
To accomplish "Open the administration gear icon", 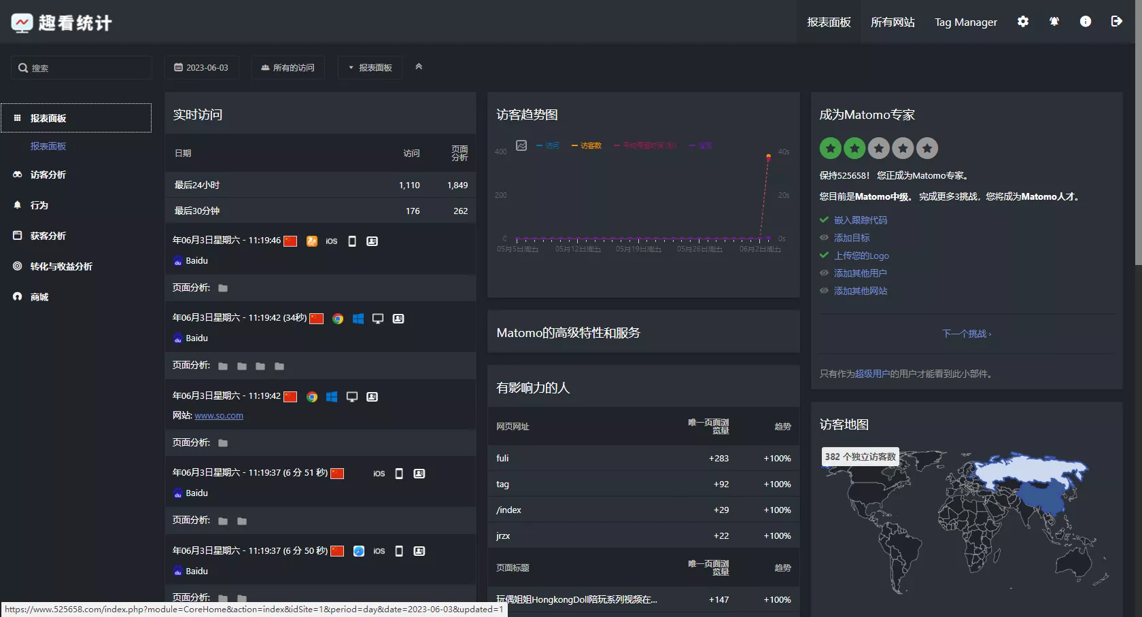I will (x=1022, y=22).
